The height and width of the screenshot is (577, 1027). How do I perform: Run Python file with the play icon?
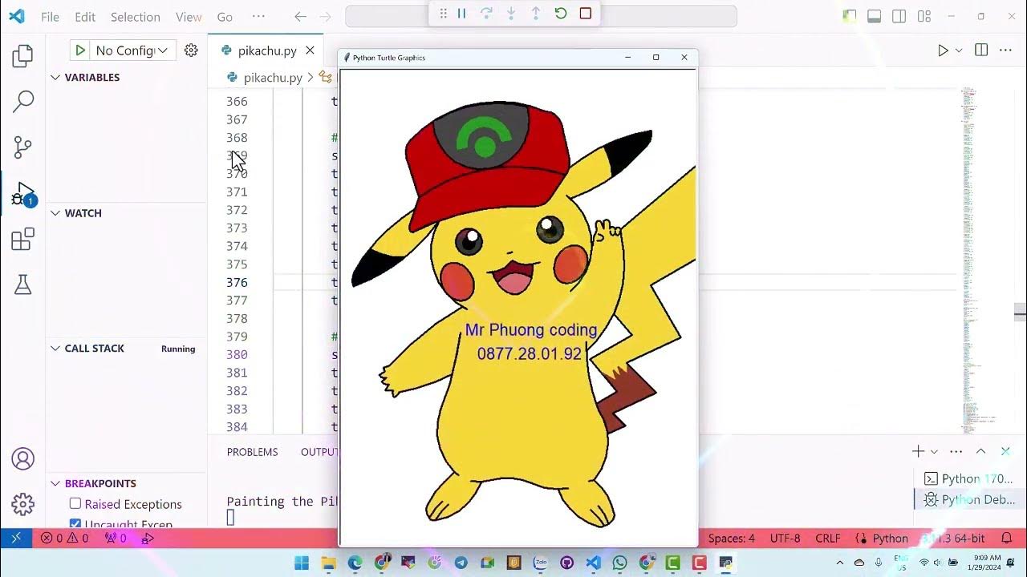[943, 50]
